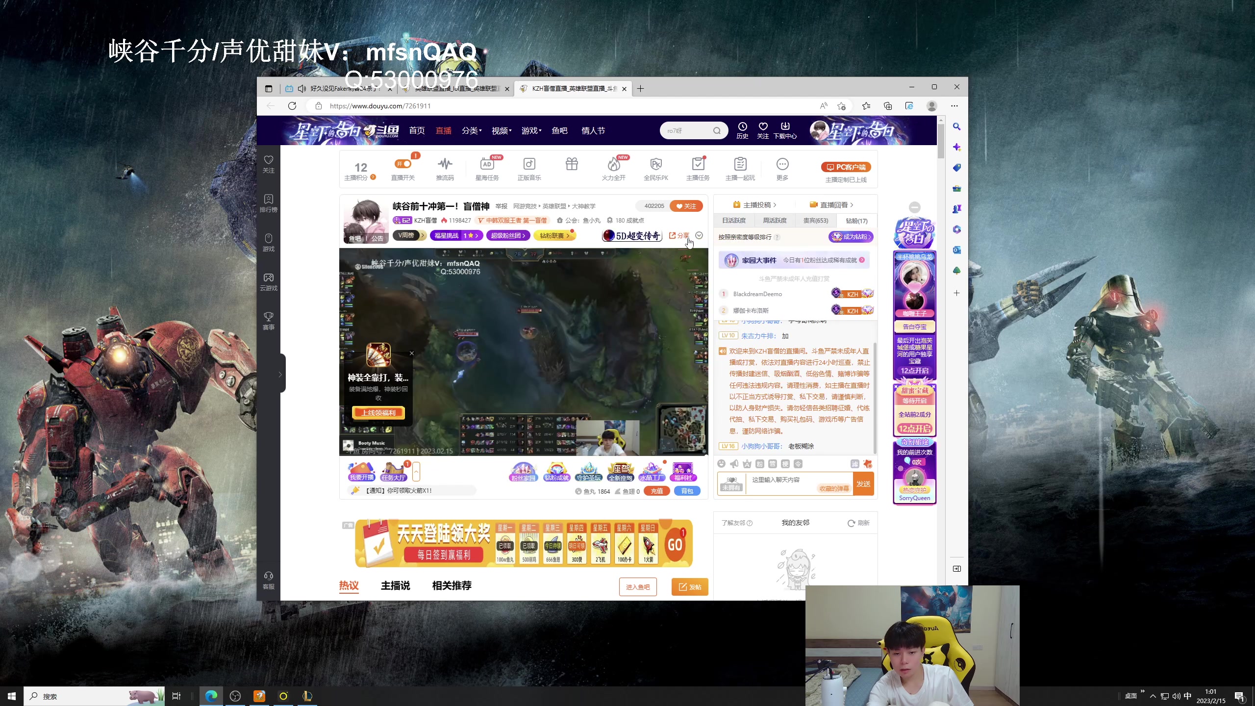Image resolution: width=1255 pixels, height=706 pixels.
Task: Select the 主播说 tab
Action: click(x=395, y=586)
